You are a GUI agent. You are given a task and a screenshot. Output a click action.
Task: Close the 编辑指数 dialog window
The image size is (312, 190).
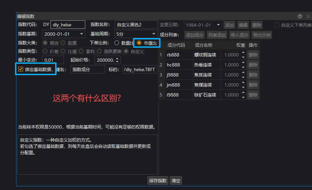tap(308, 16)
